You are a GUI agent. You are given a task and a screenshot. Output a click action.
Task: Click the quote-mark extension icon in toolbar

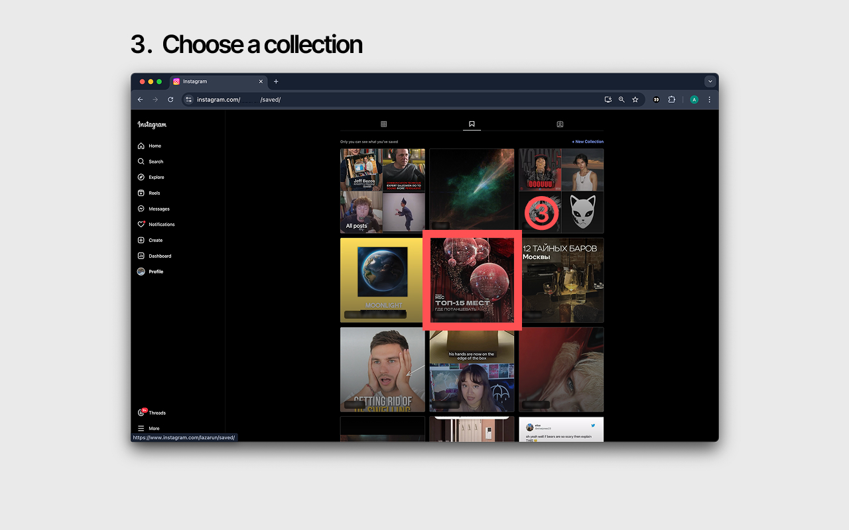656,99
